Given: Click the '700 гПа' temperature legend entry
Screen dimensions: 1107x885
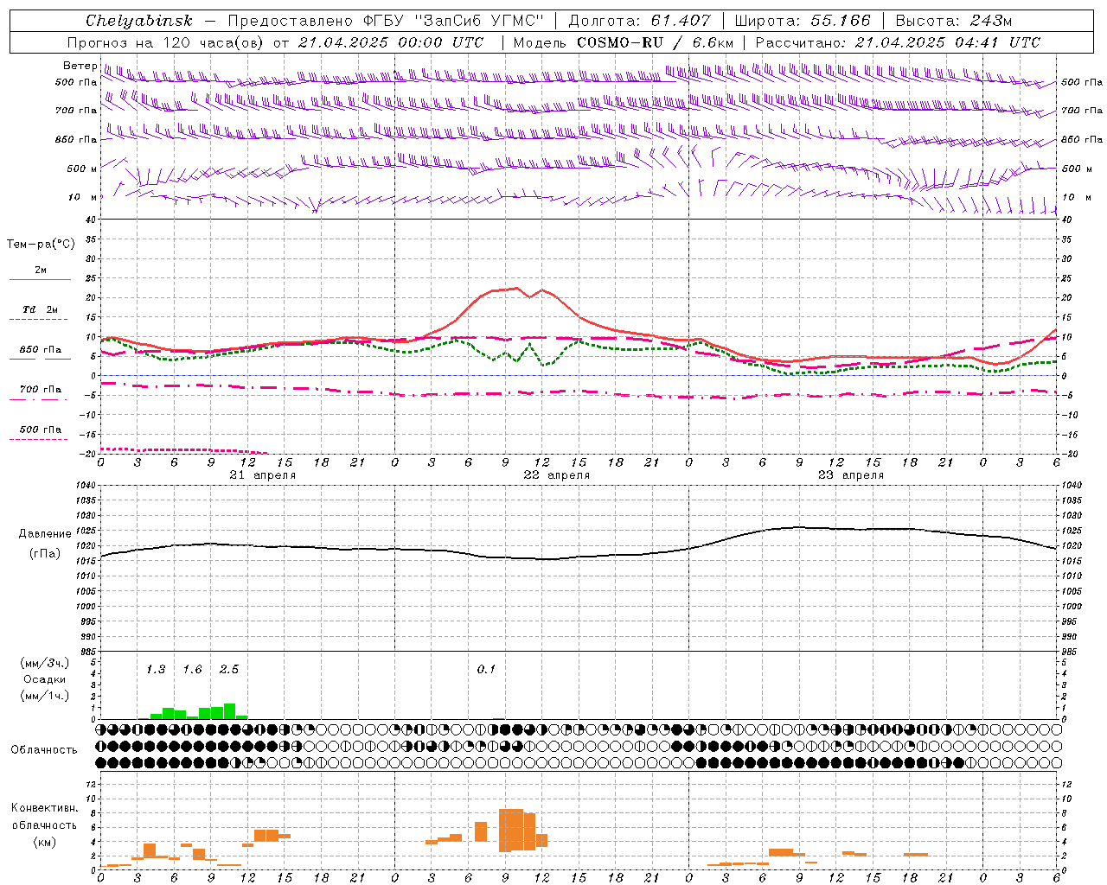Looking at the screenshot, I should pyautogui.click(x=41, y=389).
